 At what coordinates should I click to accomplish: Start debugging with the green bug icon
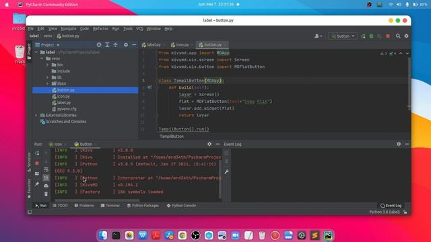(x=371, y=36)
